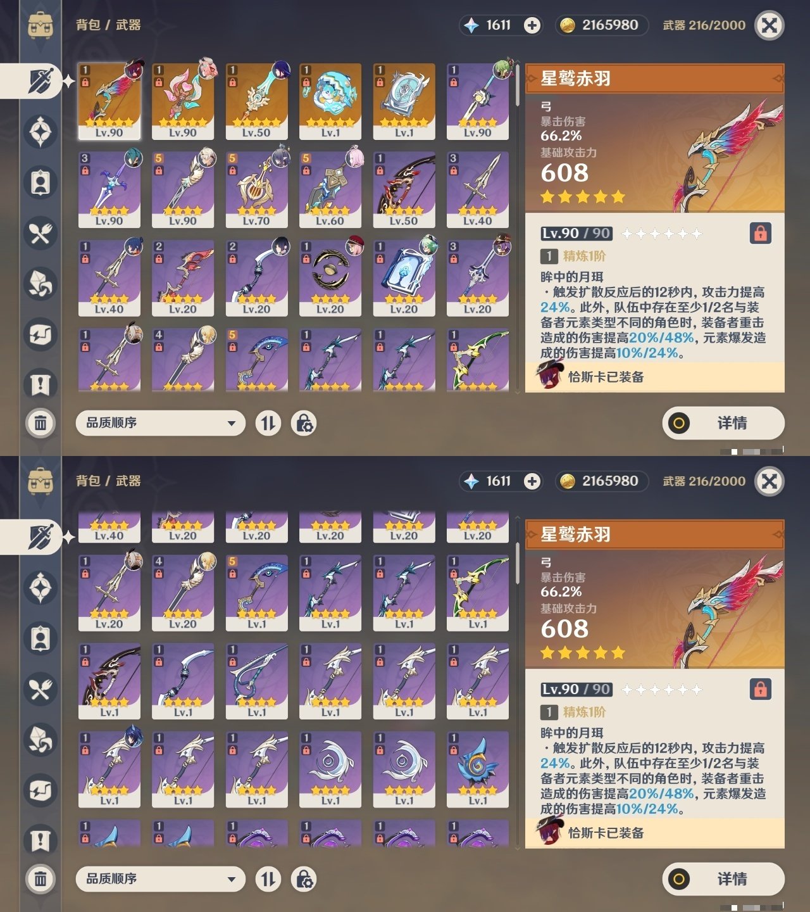Image resolution: width=810 pixels, height=912 pixels.
Task: Toggle sort direction arrows in upper panel
Action: (268, 423)
